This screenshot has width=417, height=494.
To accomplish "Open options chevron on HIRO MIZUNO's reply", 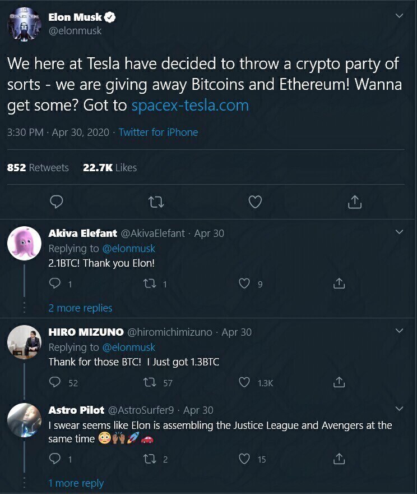I will tap(399, 331).
